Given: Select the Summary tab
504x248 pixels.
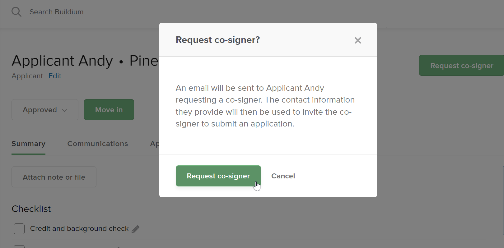Looking at the screenshot, I should tap(28, 144).
